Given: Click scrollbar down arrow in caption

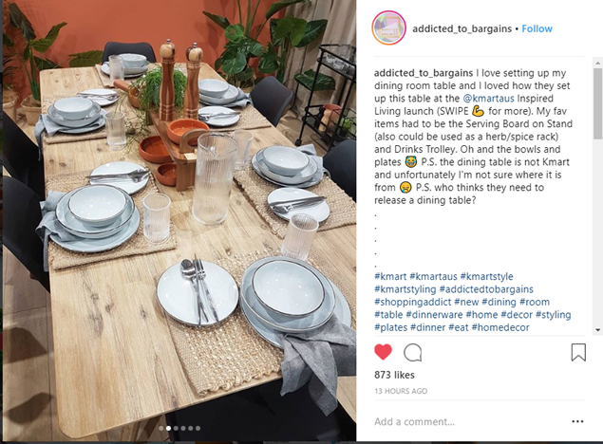Looking at the screenshot, I should click(x=597, y=329).
